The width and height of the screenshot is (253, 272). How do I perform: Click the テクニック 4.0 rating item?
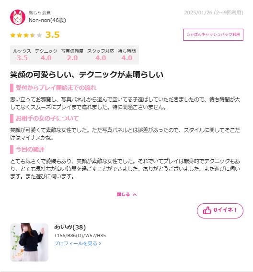point(46,55)
